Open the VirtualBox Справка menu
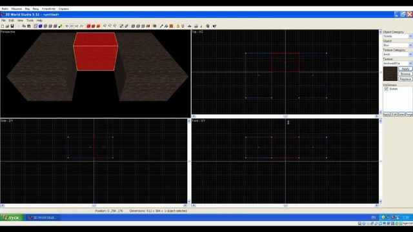 click(x=63, y=8)
